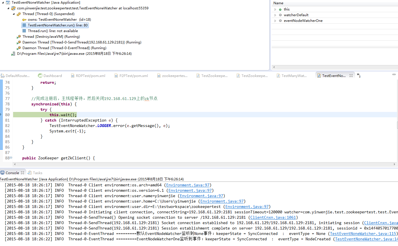This screenshot has width=398, height=246.
Task: Close the TestEventNo... editor tab
Action: pyautogui.click(x=351, y=76)
